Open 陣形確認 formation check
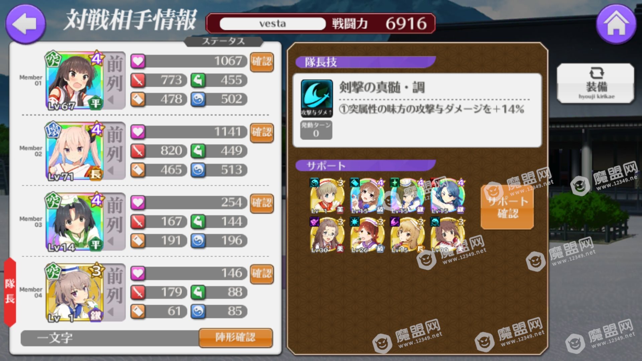642x361 pixels. pos(235,338)
